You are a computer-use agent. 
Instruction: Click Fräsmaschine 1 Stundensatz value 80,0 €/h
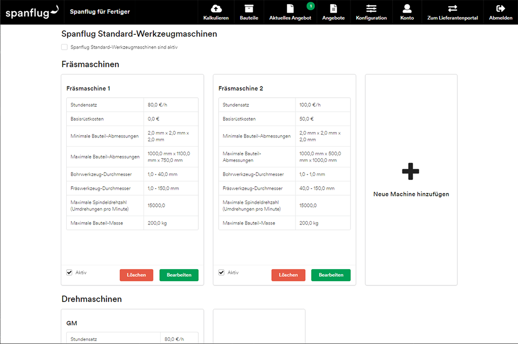158,105
